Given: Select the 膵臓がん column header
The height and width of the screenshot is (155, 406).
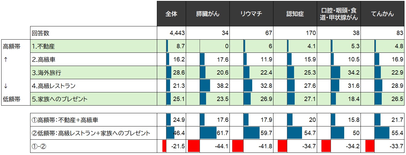Looking at the screenshot, I should coord(208,14).
